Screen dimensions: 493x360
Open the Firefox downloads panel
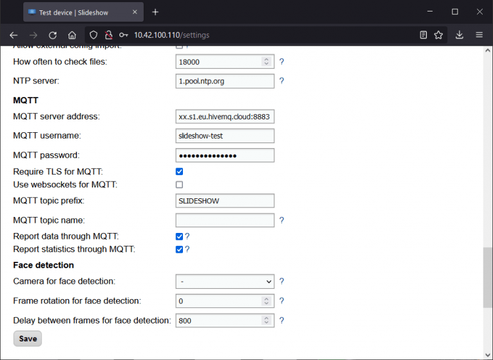point(460,35)
